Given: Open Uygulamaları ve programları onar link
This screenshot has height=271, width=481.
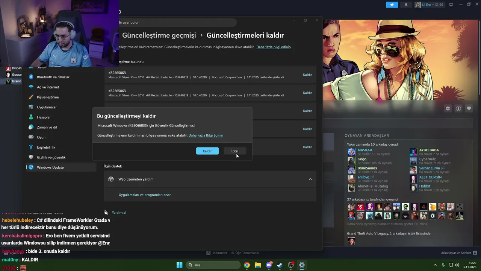Looking at the screenshot, I should pos(145,195).
